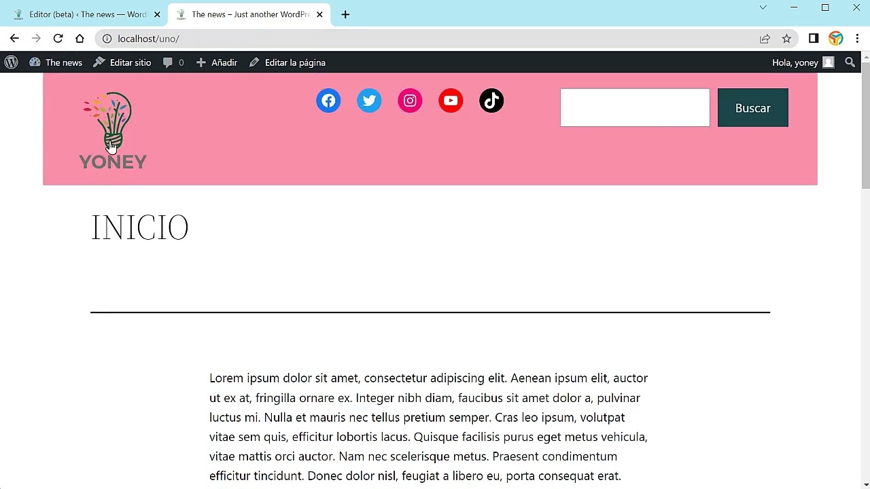This screenshot has height=489, width=870.
Task: Click the INICIO page heading
Action: [x=140, y=228]
